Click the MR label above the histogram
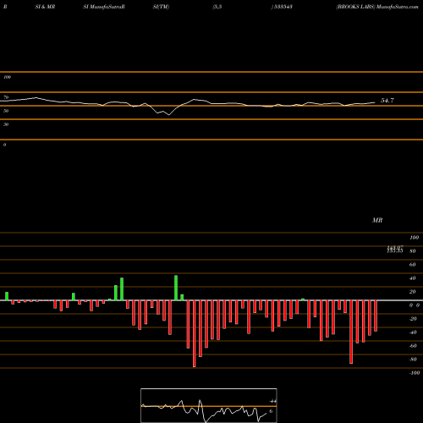The height and width of the screenshot is (423, 423). click(377, 220)
